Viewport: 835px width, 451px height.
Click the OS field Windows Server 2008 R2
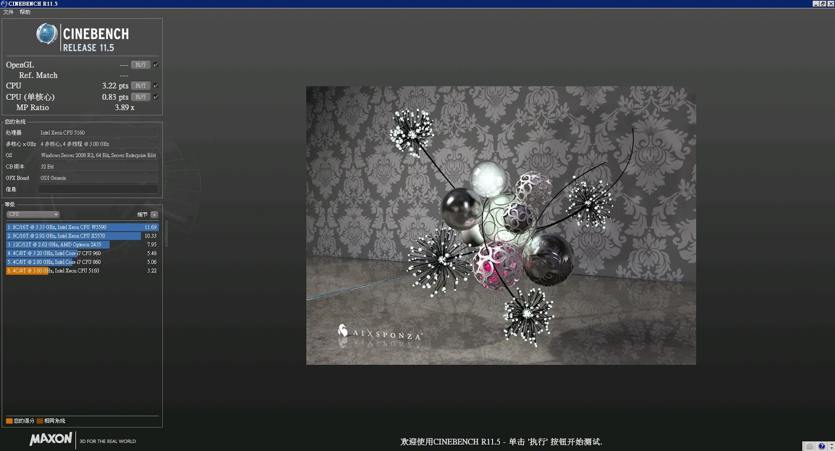pyautogui.click(x=98, y=156)
